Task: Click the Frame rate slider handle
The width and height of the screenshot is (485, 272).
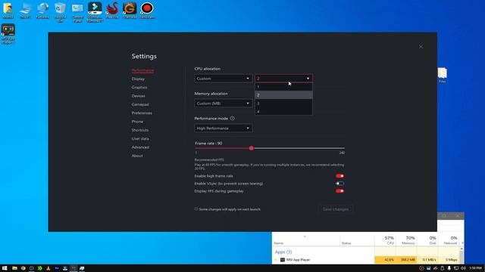Action: coord(252,148)
